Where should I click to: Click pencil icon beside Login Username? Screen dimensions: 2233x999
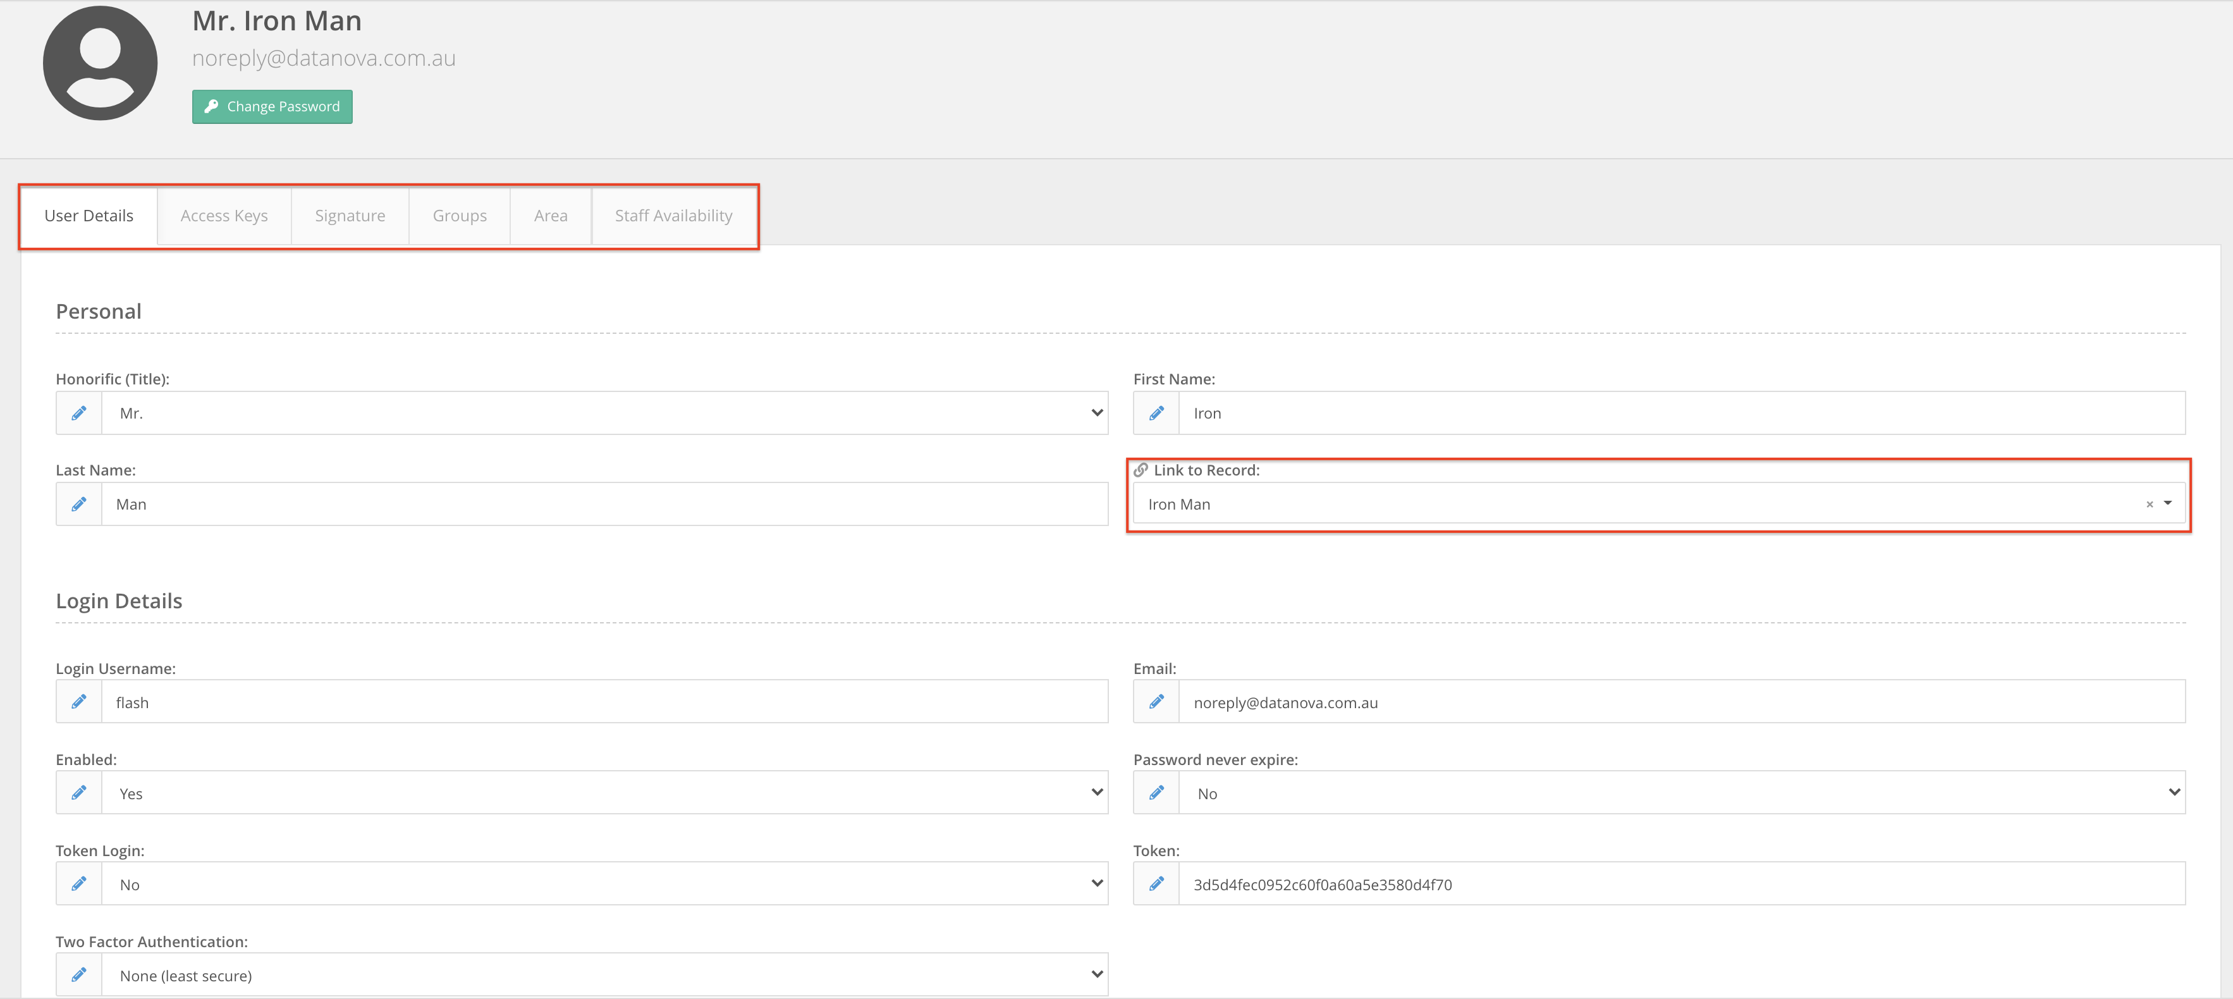[x=79, y=702]
